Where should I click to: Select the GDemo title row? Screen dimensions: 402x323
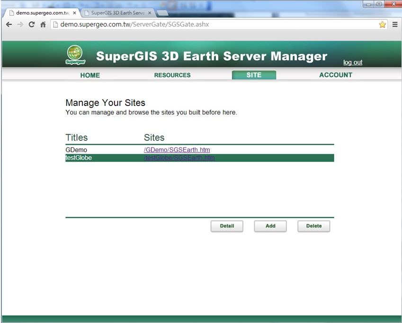click(200, 150)
